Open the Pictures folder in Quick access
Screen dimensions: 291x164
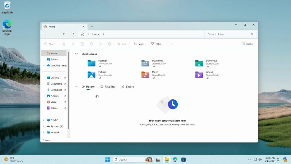pyautogui.click(x=100, y=75)
